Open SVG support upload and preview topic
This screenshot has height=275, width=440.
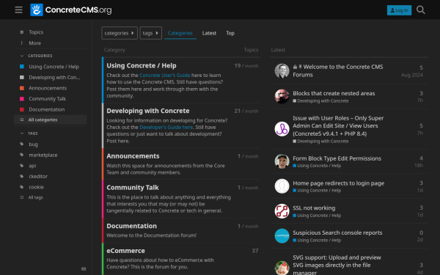click(337, 265)
